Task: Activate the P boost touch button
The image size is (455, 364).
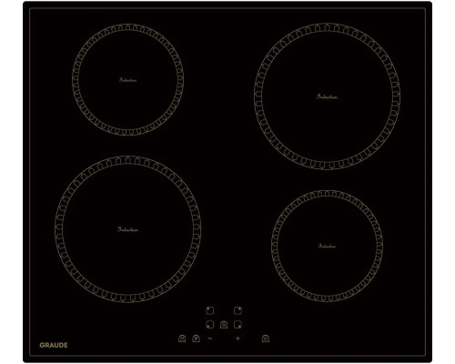Action: (x=196, y=339)
